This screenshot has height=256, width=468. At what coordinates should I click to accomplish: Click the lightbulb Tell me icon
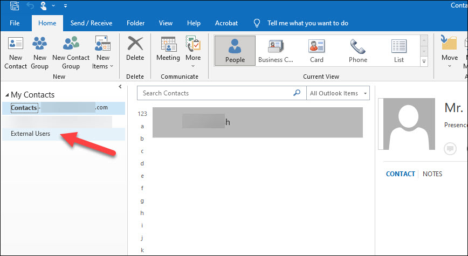[x=257, y=23]
